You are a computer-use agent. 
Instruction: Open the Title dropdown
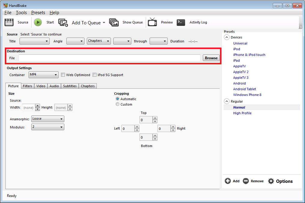(34, 41)
